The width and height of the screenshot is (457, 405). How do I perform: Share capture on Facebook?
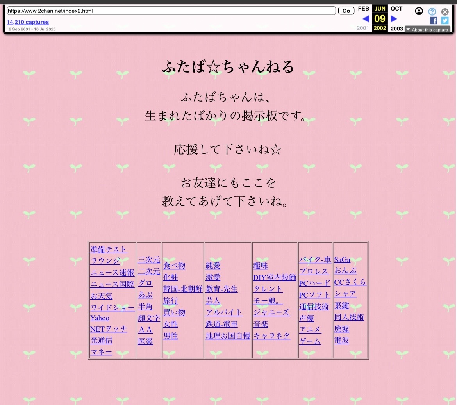[434, 20]
